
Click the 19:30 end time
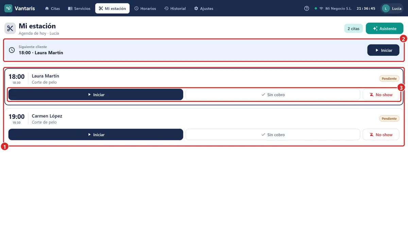(x=17, y=123)
